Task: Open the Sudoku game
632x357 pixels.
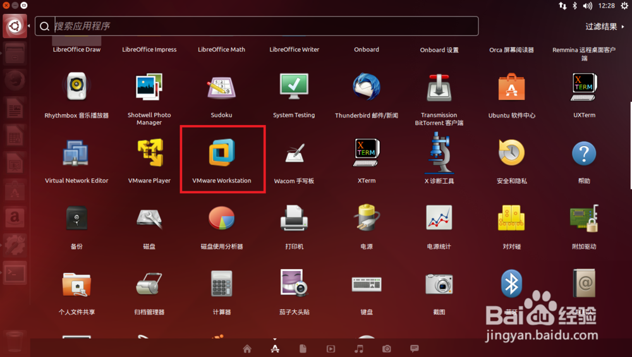Action: [221, 87]
